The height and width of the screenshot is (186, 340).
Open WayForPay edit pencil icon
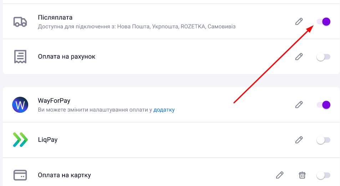(x=299, y=105)
